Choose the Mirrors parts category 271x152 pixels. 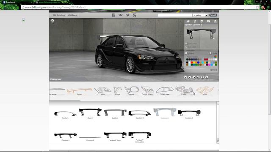[x=131, y=91]
